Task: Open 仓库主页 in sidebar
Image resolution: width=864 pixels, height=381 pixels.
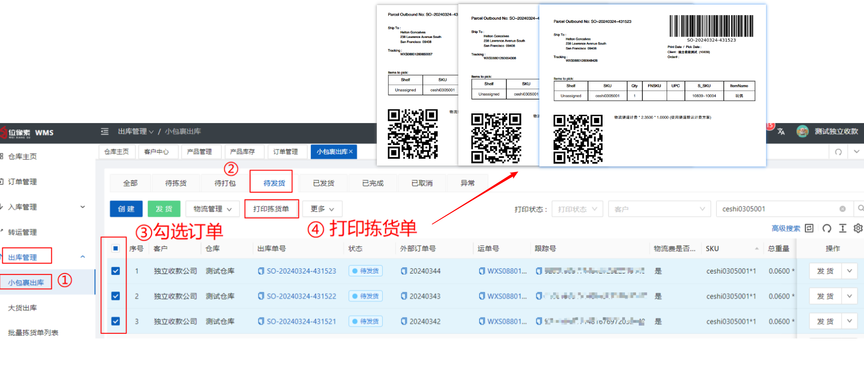Action: (22, 156)
